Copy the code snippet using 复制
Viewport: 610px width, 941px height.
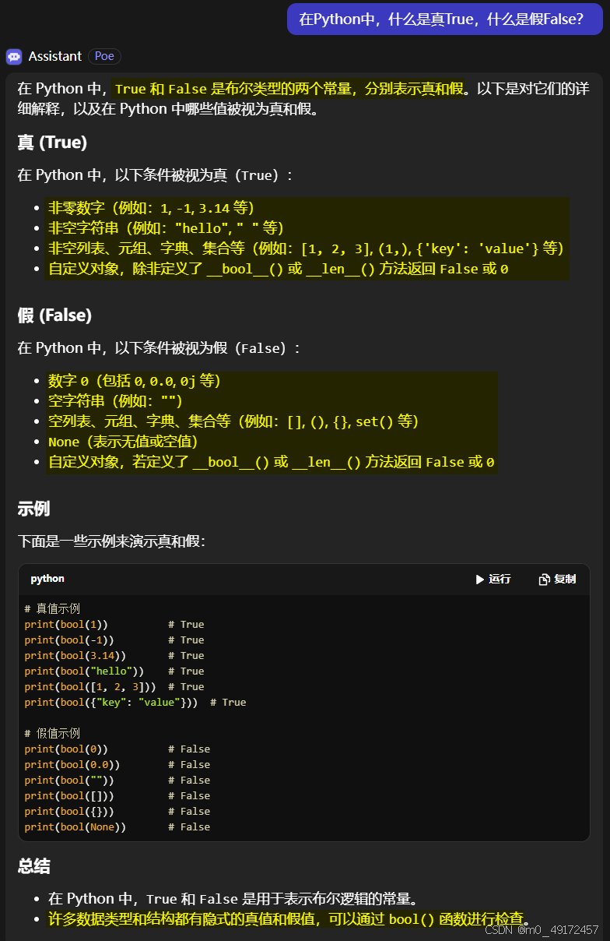(556, 579)
